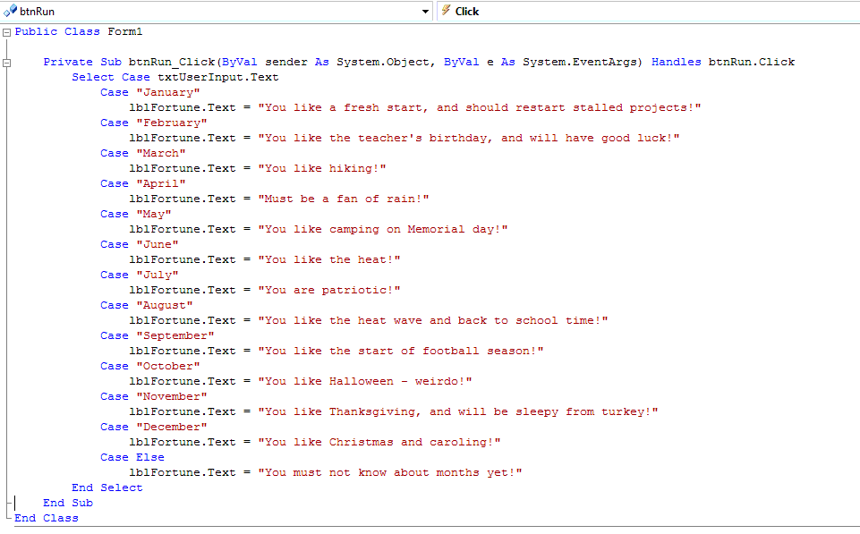Click string about Thanksgiving and turkey

pos(458,412)
